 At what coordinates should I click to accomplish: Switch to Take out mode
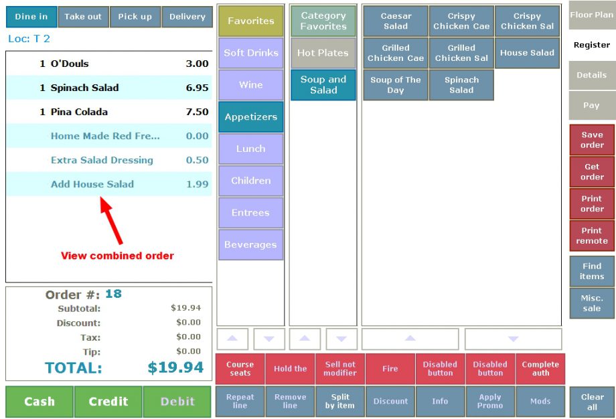pyautogui.click(x=83, y=16)
